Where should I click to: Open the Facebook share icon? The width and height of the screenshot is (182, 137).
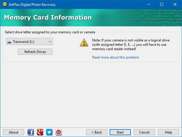coord(31,132)
